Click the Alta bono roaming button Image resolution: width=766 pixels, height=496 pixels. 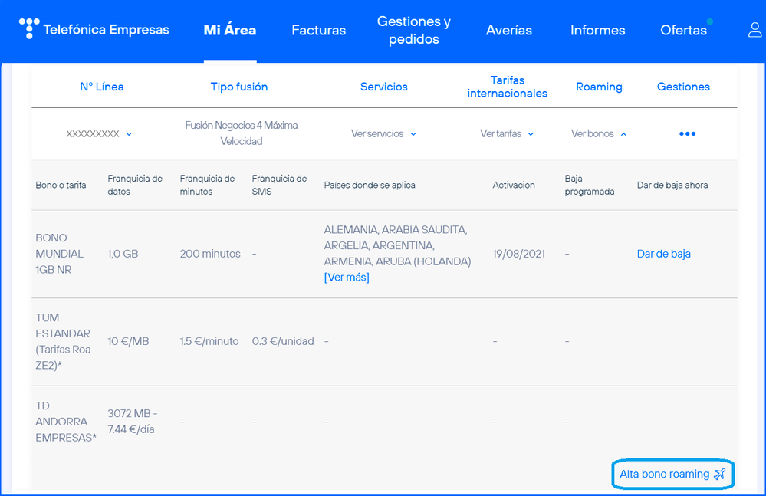(664, 475)
